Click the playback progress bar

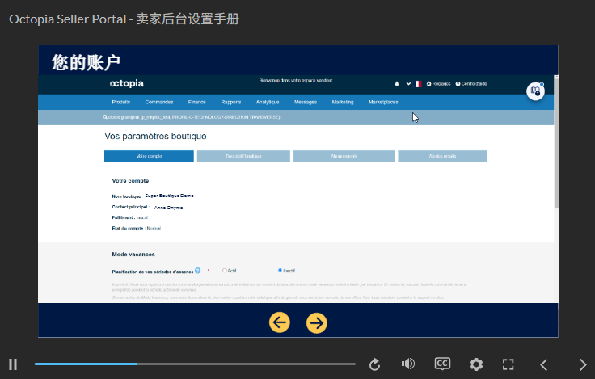click(x=195, y=364)
